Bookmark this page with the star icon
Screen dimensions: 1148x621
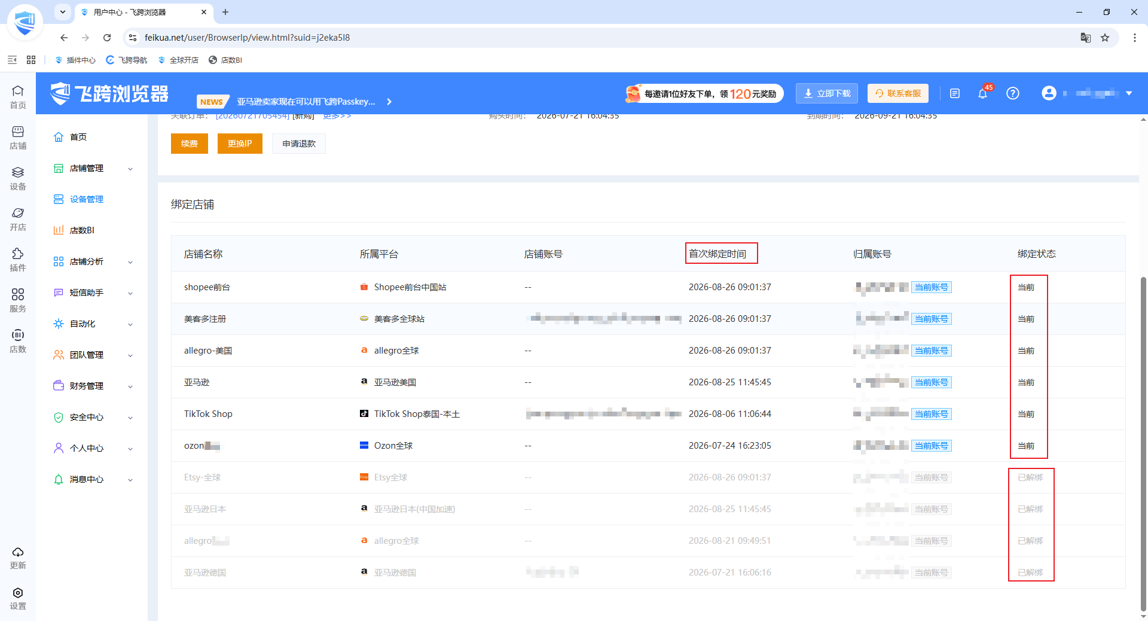tap(1105, 38)
